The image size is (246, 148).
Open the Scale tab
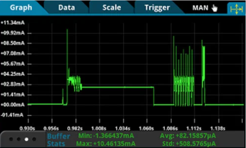pos(111,7)
